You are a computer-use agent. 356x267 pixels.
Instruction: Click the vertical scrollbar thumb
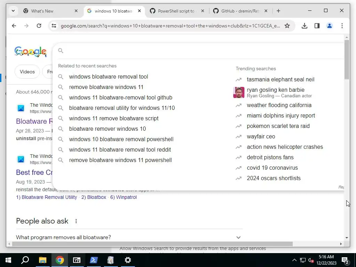[347, 59]
